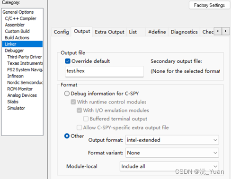Select Debug information for C-SPY radio
This screenshot has height=179, width=231.
[x=67, y=94]
